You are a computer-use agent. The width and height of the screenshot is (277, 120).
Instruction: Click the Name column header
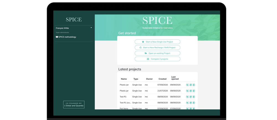[124, 79]
